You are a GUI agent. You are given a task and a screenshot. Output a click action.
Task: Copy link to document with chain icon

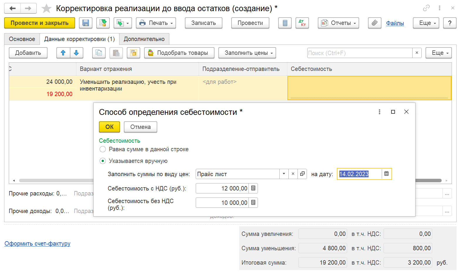426,8
